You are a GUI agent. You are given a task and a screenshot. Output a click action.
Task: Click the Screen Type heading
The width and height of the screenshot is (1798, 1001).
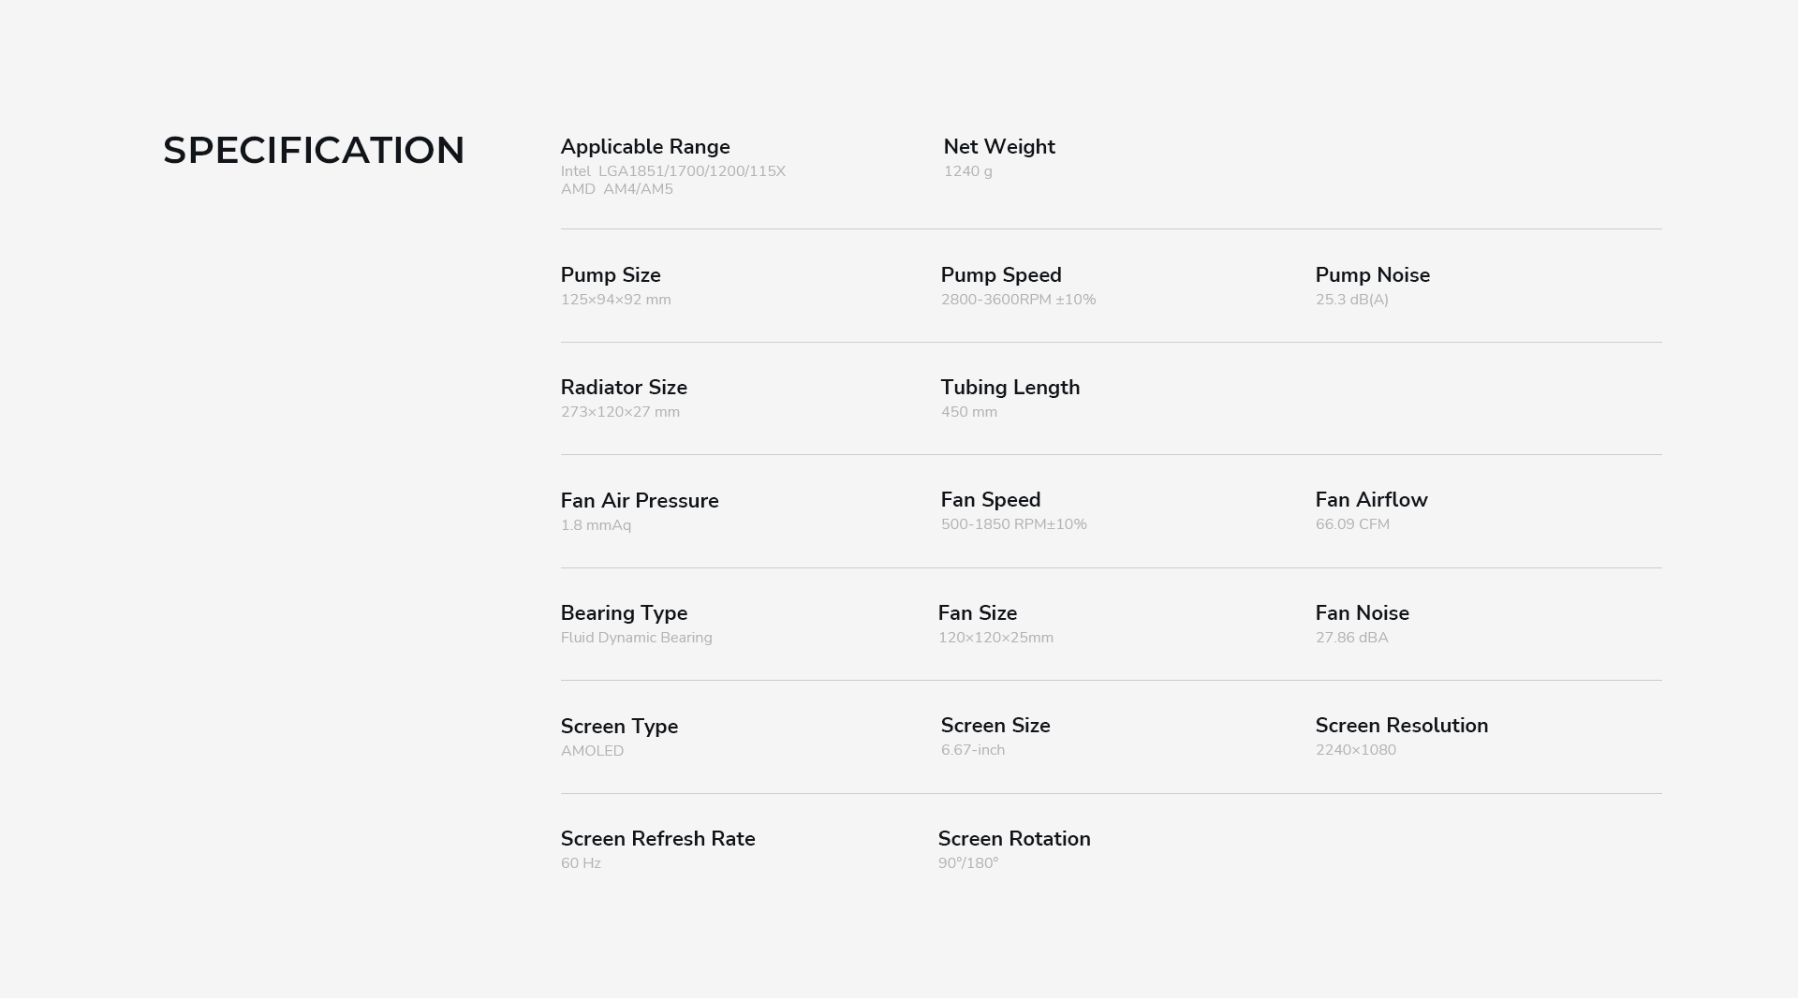619,727
